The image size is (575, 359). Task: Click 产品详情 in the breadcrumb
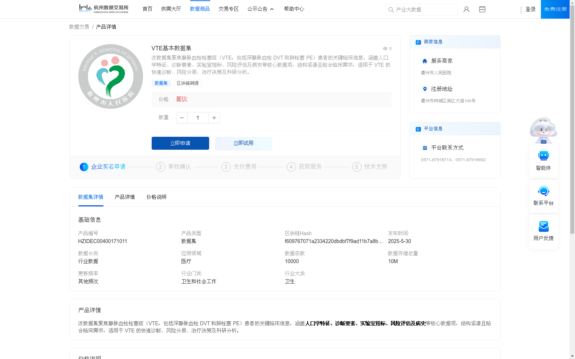[x=106, y=27]
